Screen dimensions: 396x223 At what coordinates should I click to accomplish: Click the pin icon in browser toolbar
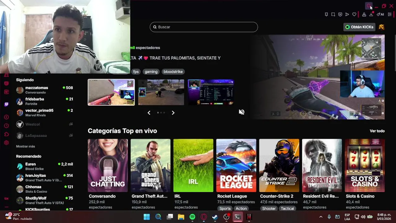[326, 15]
